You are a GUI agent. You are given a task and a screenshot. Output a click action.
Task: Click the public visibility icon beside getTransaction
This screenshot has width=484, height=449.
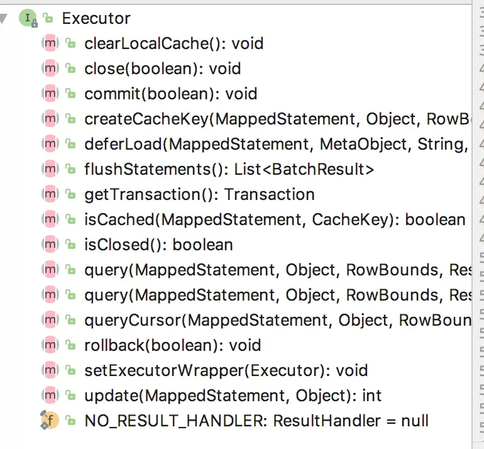pyautogui.click(x=71, y=194)
